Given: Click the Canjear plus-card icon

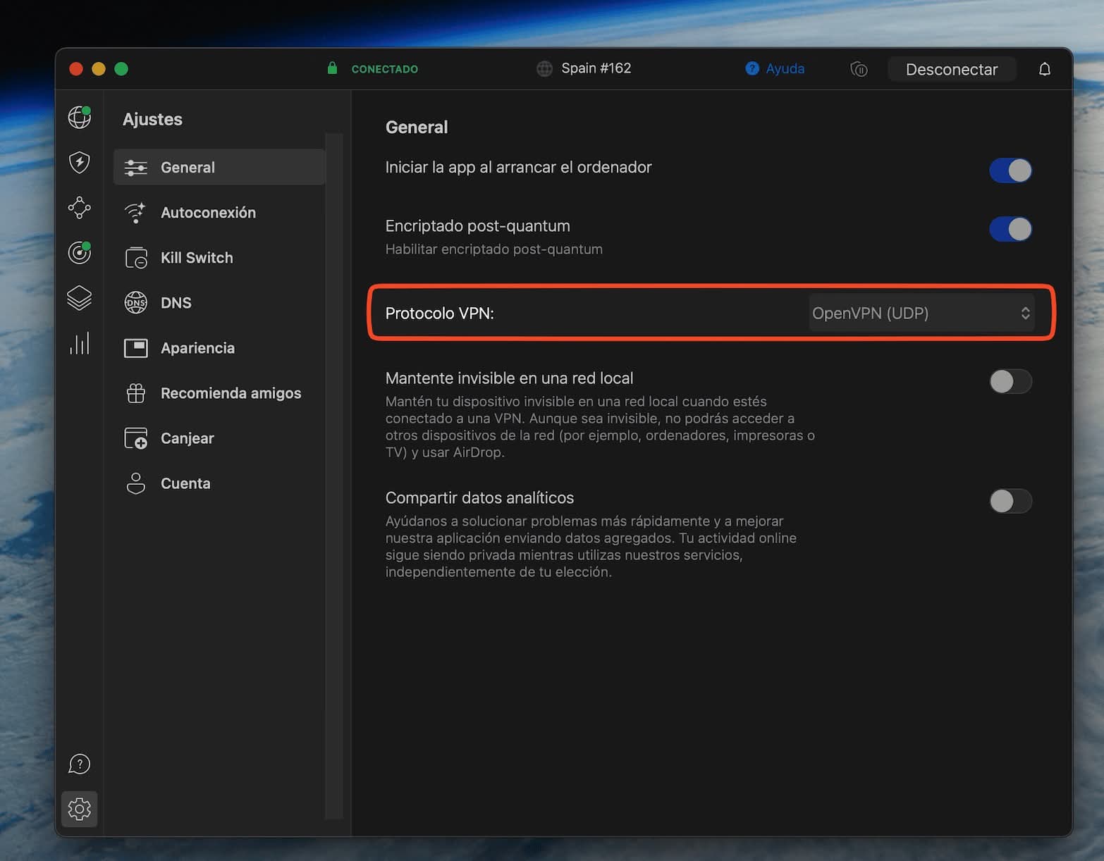Looking at the screenshot, I should 136,438.
